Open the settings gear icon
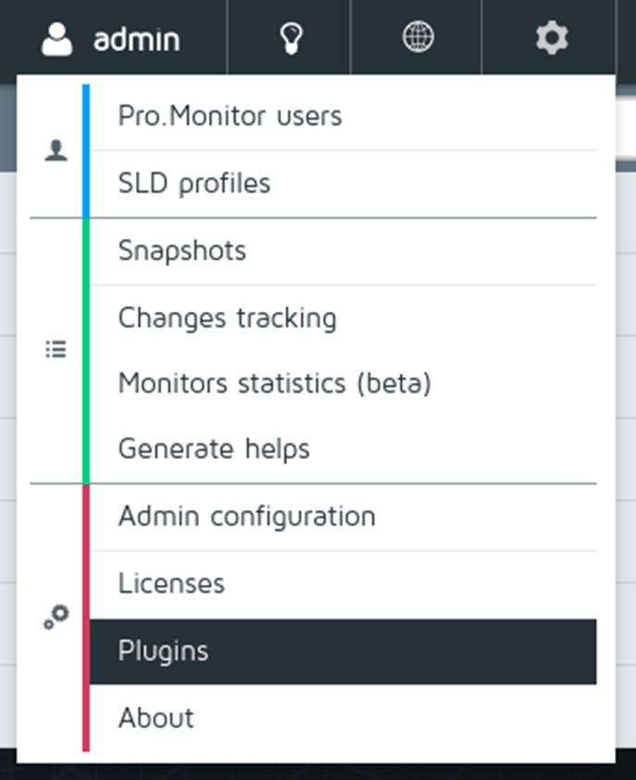The image size is (636, 780). 552,38
